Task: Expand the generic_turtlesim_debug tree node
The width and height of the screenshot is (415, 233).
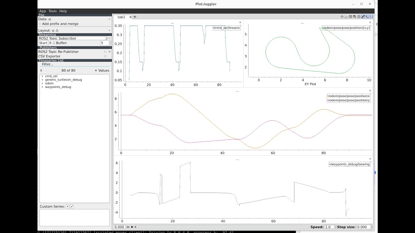Action: click(x=42, y=80)
